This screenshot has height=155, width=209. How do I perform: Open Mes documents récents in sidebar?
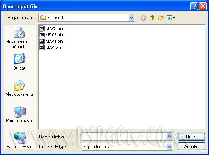(x=20, y=38)
